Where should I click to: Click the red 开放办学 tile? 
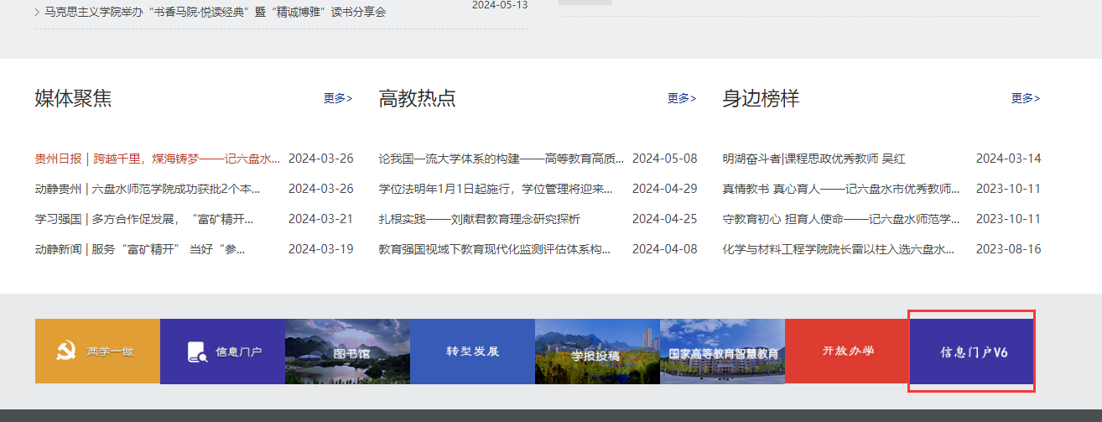coord(847,351)
